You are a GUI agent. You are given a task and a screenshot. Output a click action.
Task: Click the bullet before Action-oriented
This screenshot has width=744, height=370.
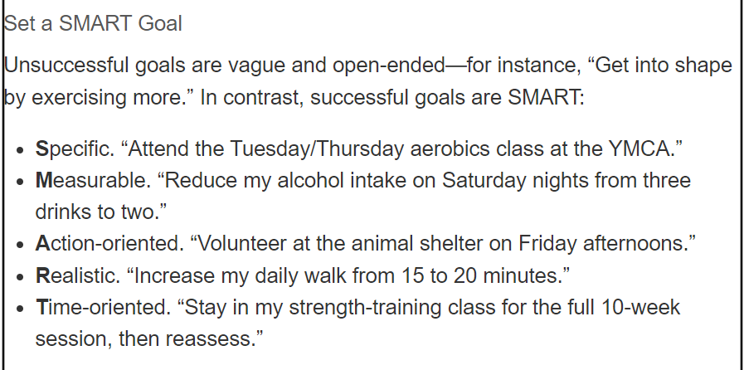pyautogui.click(x=19, y=246)
